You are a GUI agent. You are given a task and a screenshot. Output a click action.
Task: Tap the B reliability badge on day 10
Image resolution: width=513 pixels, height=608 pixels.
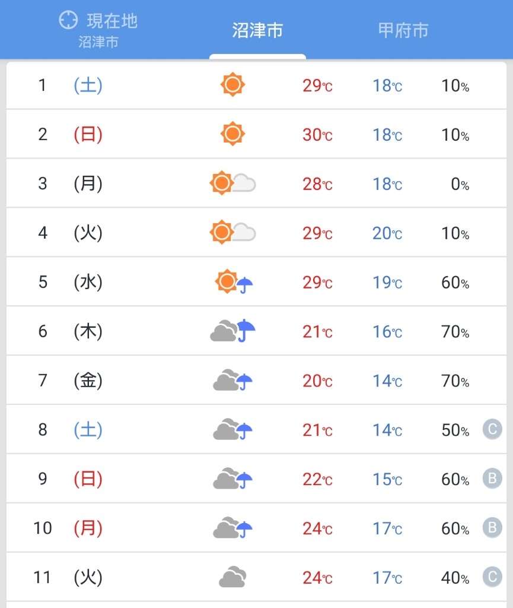492,528
